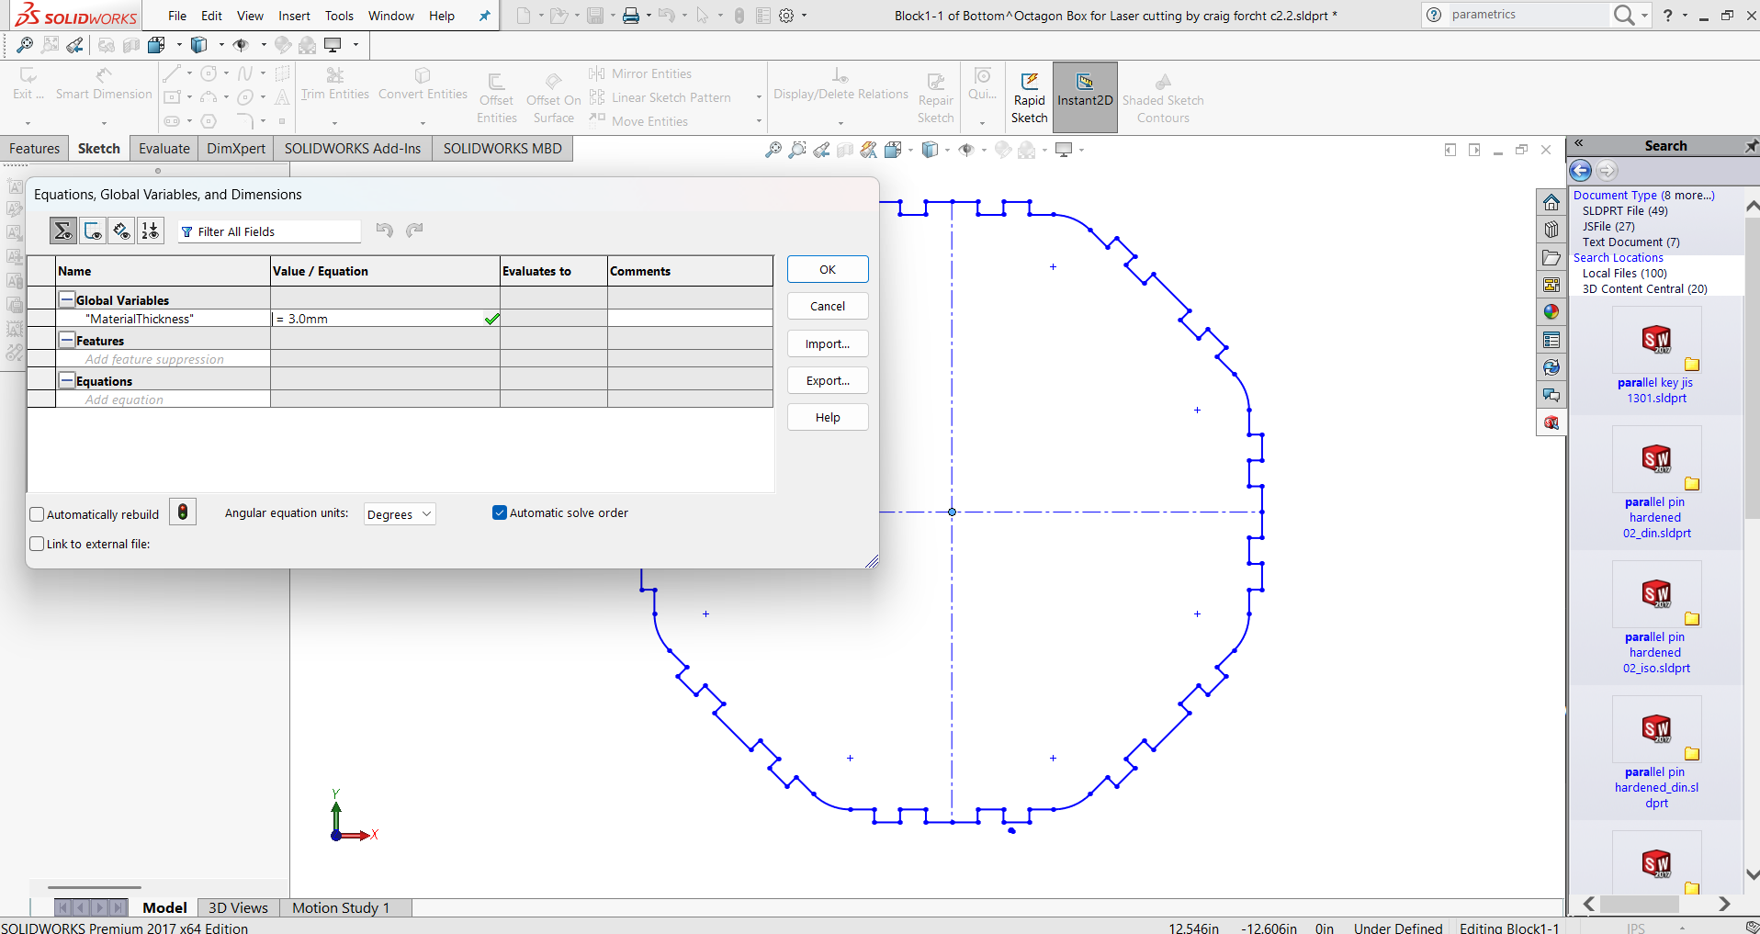Collapse the Search pane chevron
The width and height of the screenshot is (1760, 934).
(x=1579, y=143)
